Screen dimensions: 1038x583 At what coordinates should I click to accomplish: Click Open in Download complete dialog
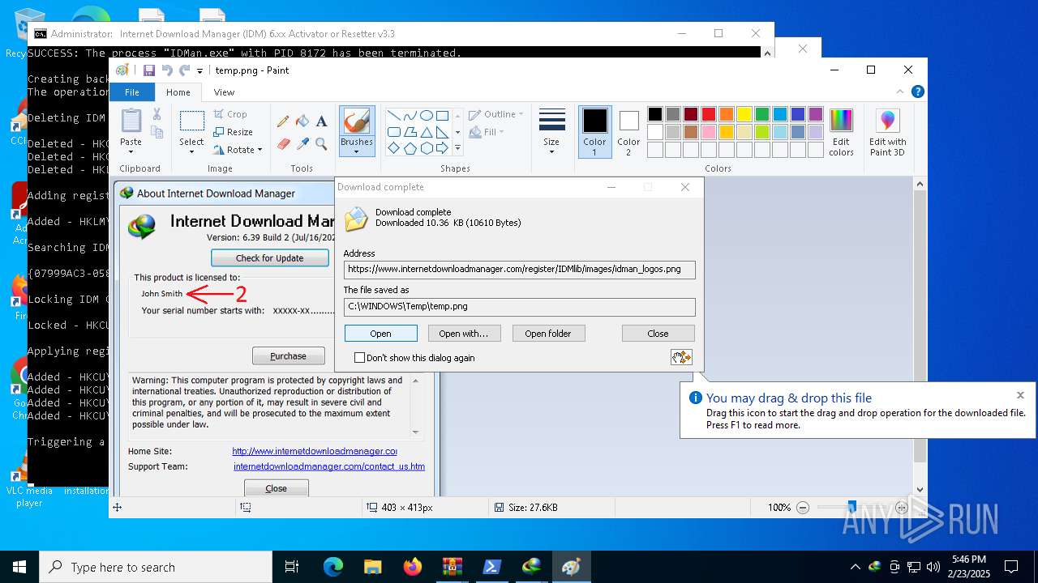[381, 334]
